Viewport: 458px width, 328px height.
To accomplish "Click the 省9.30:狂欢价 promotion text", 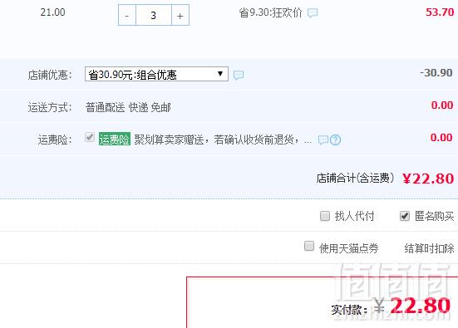I will click(x=270, y=12).
